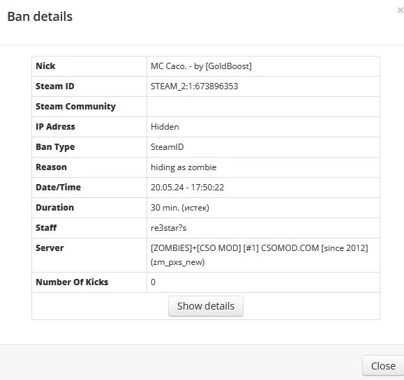Click the map name zm_pxs_new

(177, 262)
